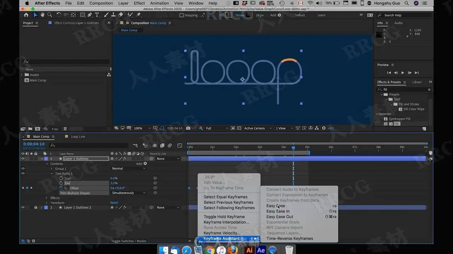
Task: Open the Graph Editor in timeline
Action: pos(179,145)
